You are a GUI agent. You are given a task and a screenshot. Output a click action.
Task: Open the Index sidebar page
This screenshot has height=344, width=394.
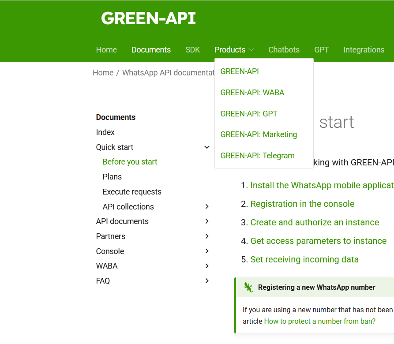(105, 132)
